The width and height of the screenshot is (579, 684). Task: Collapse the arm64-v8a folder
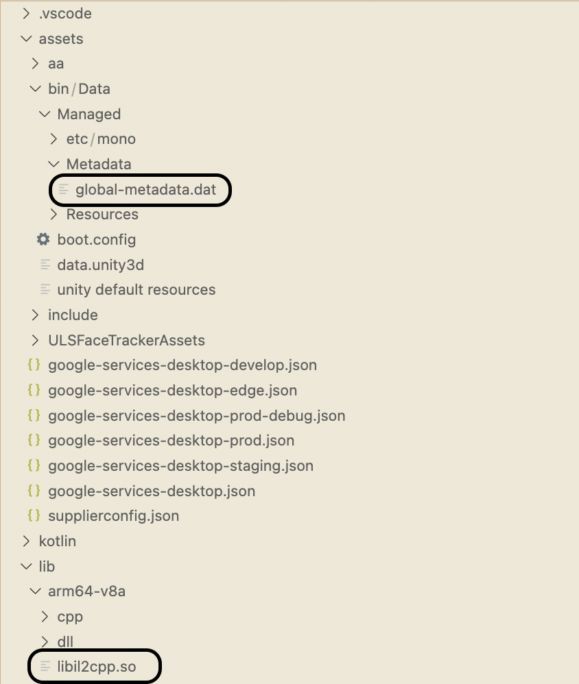coord(36,591)
